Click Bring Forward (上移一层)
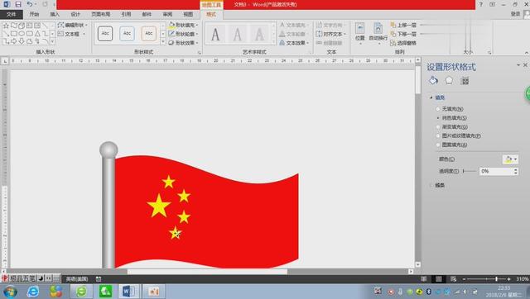 403,25
